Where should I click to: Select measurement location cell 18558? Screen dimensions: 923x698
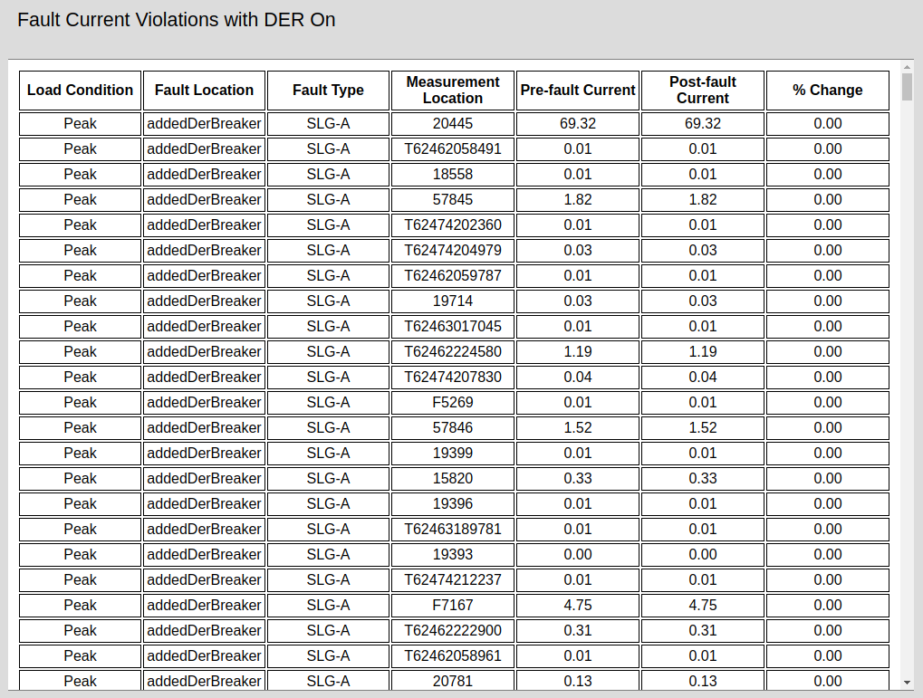[x=453, y=174]
